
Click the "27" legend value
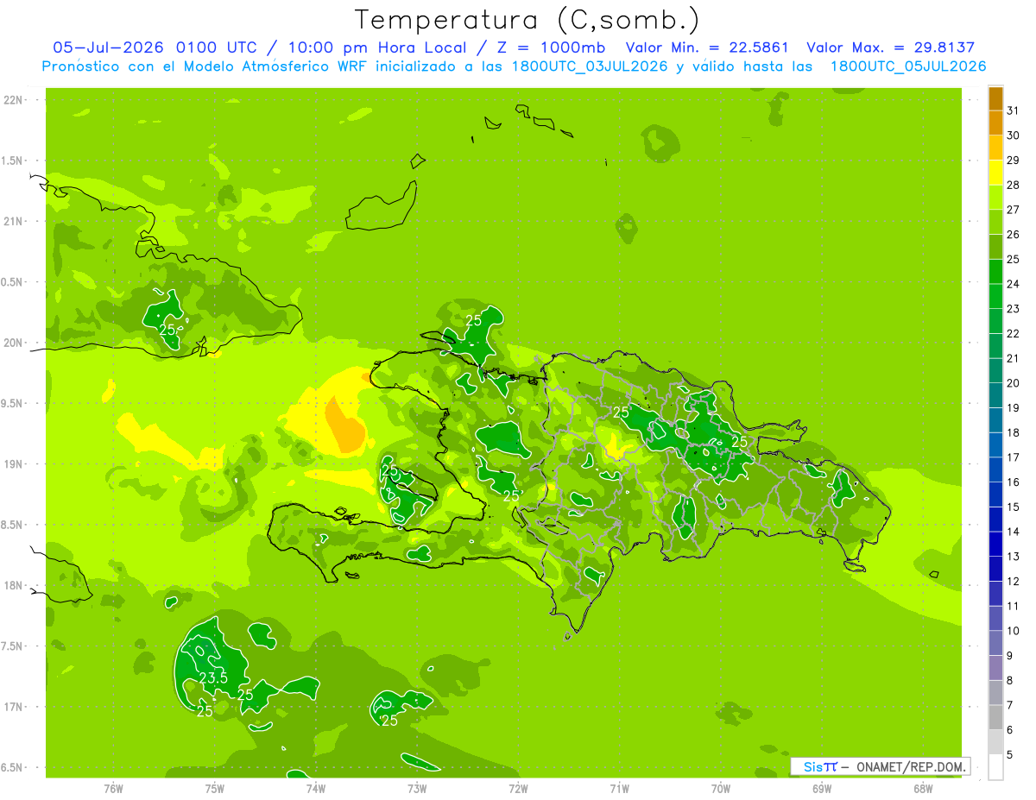(x=1014, y=210)
